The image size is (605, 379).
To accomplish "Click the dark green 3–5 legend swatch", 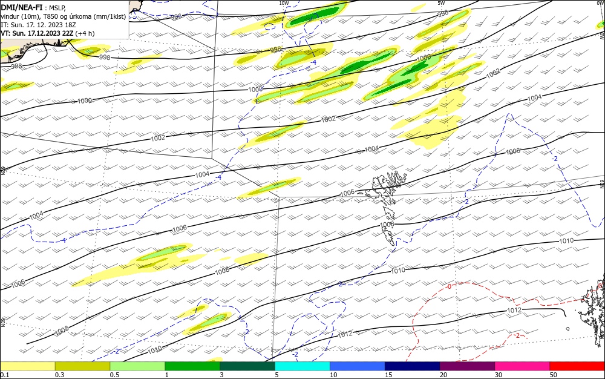I will [247, 366].
